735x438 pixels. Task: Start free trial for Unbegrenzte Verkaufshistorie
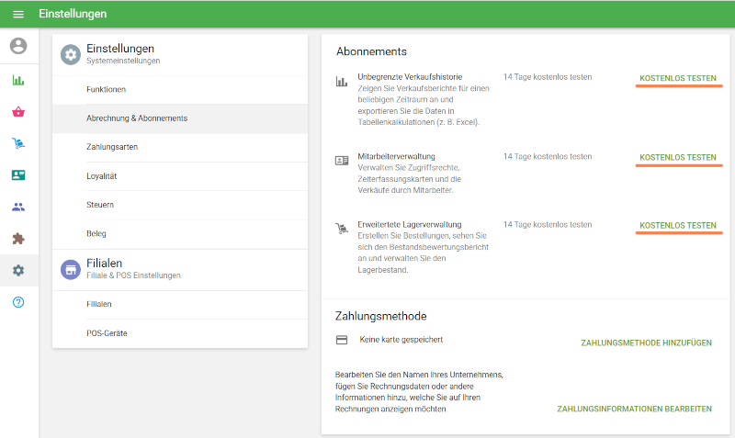coord(677,79)
